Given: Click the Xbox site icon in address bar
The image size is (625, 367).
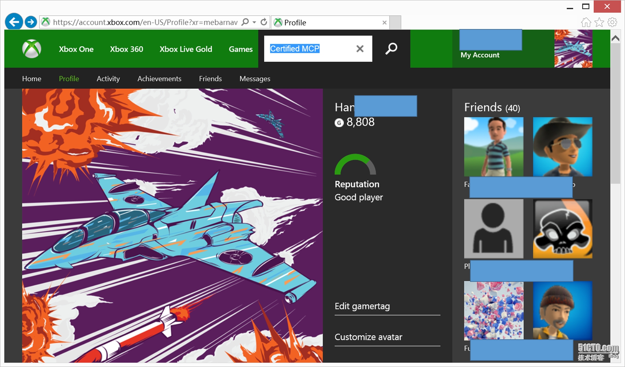Looking at the screenshot, I should tap(46, 22).
